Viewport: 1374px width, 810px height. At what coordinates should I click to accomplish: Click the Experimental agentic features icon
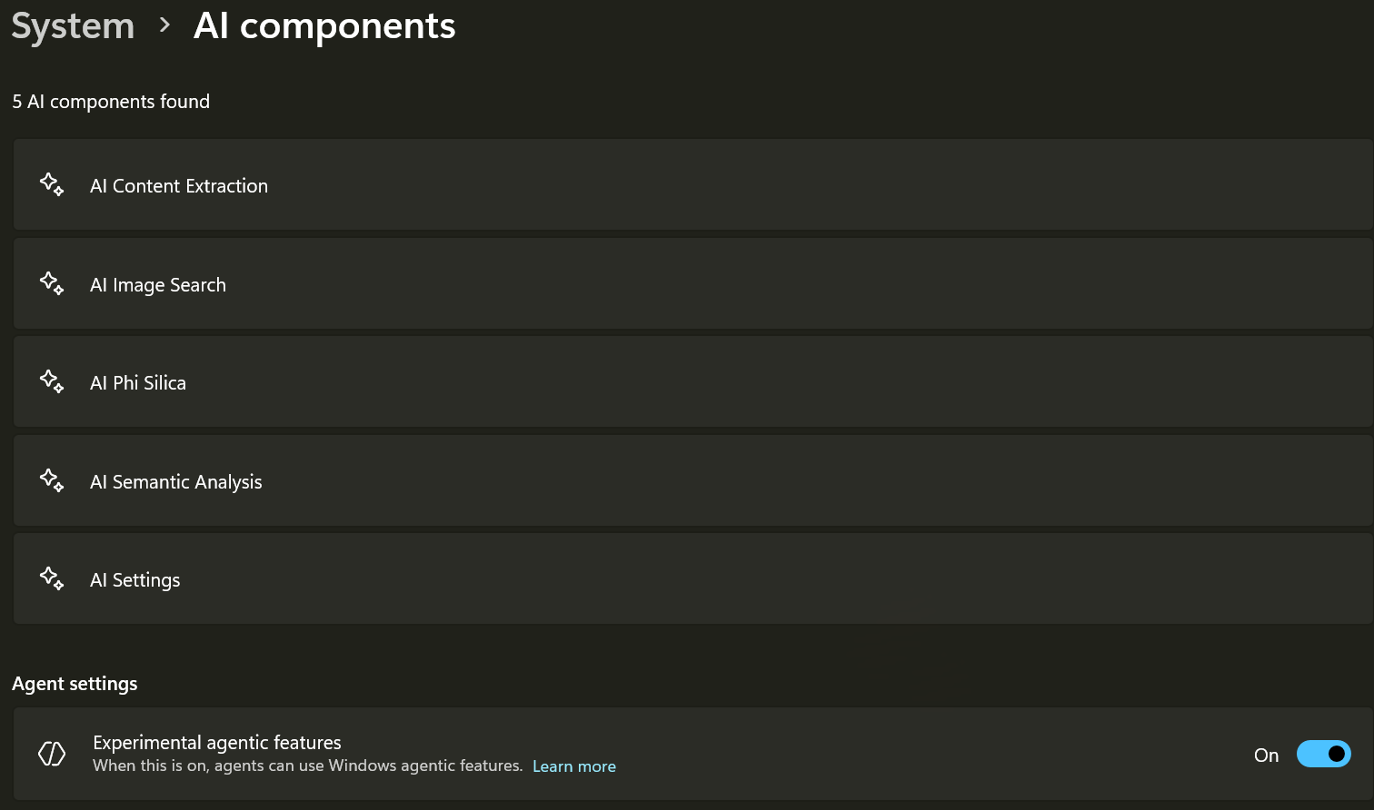click(x=52, y=754)
